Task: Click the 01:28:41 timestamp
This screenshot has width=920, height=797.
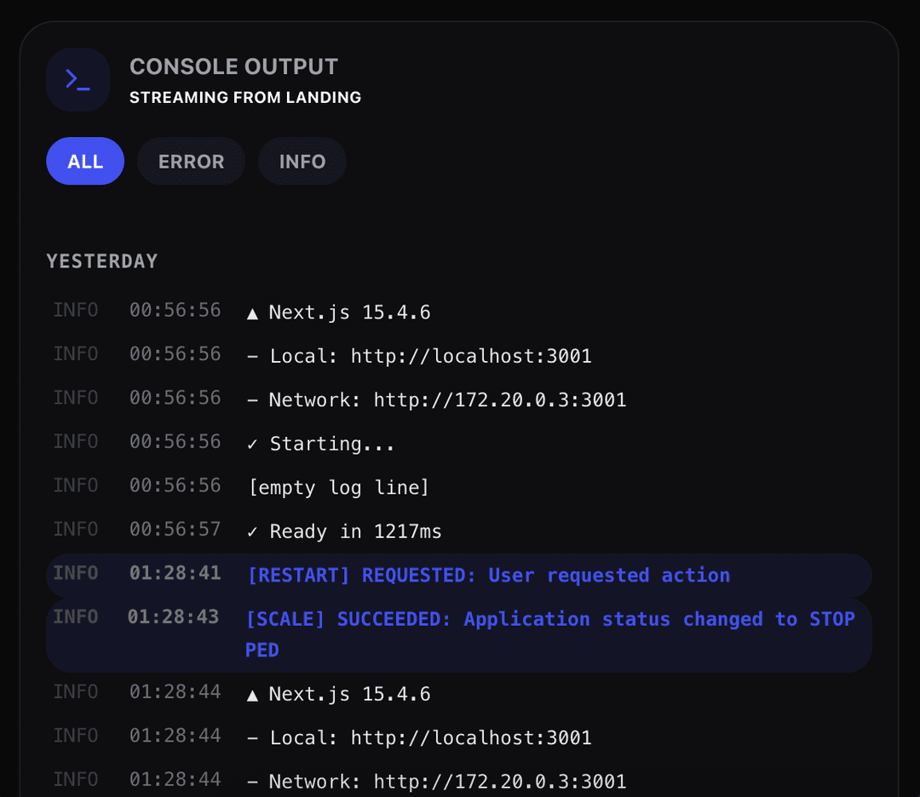Action: 175,574
